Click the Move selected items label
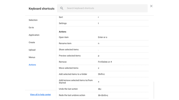This screenshot has width=179, height=100. point(69,68)
